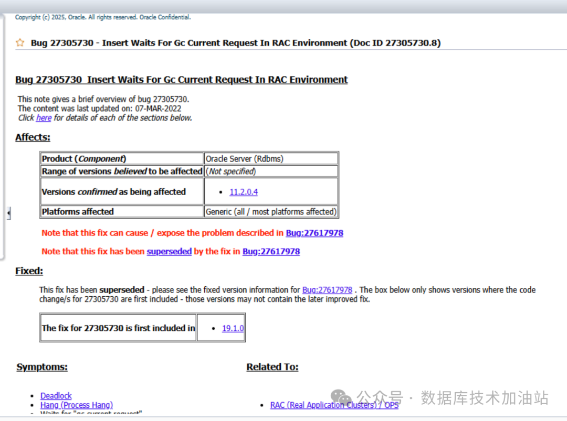Click the favorite star icon beside the bug title
Screen dimensions: 567x421
pyautogui.click(x=20, y=42)
